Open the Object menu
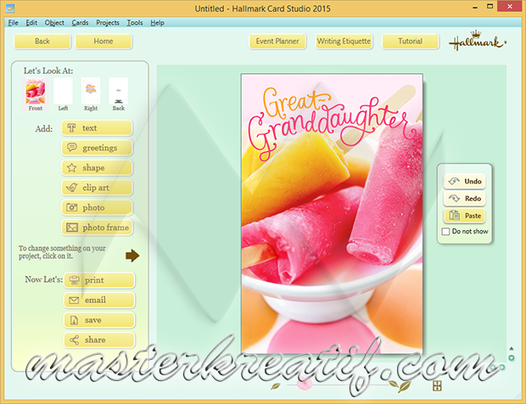 [x=54, y=23]
